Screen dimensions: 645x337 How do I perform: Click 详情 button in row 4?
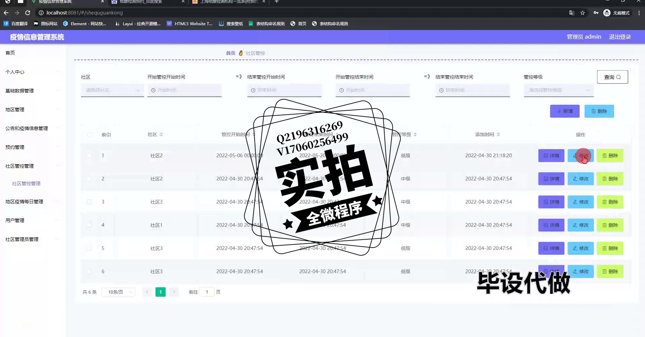coord(551,225)
